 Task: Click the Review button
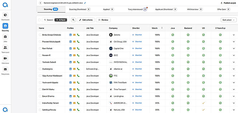tap(103, 20)
